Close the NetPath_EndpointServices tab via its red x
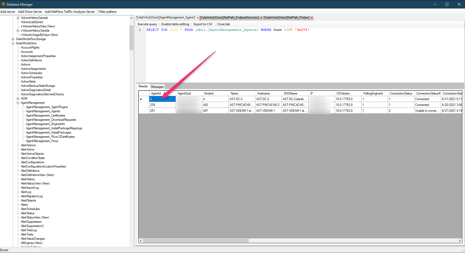This screenshot has width=465, height=253. [261, 18]
